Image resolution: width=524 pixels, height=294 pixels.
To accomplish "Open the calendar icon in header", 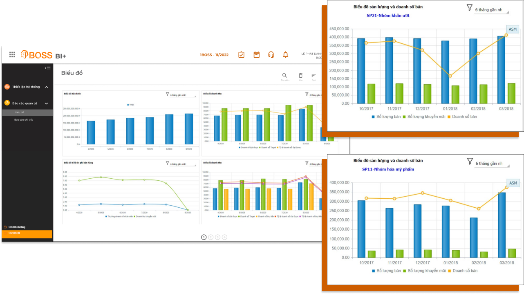I will pos(257,54).
